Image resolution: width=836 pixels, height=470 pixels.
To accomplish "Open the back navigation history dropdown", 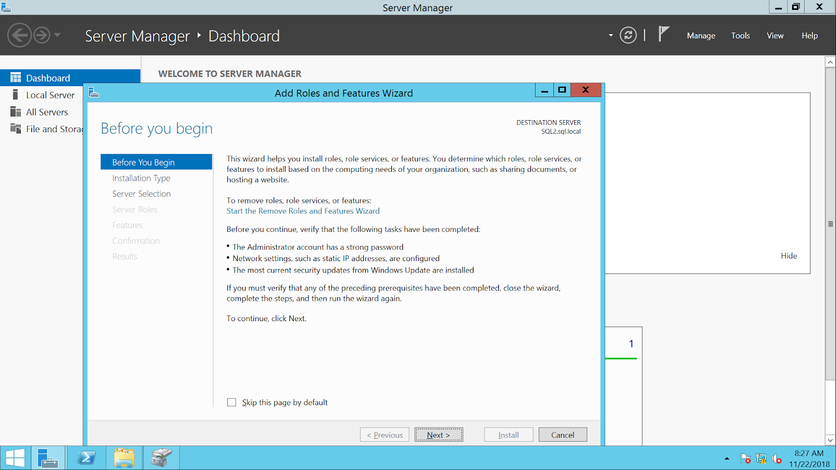I will (x=56, y=36).
